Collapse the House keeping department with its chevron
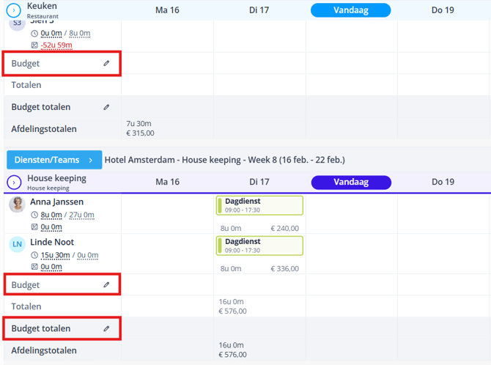 point(14,182)
